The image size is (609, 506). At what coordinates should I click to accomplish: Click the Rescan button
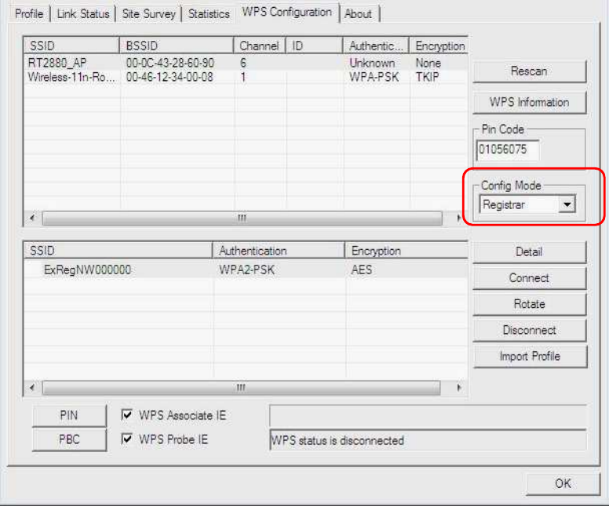point(529,71)
